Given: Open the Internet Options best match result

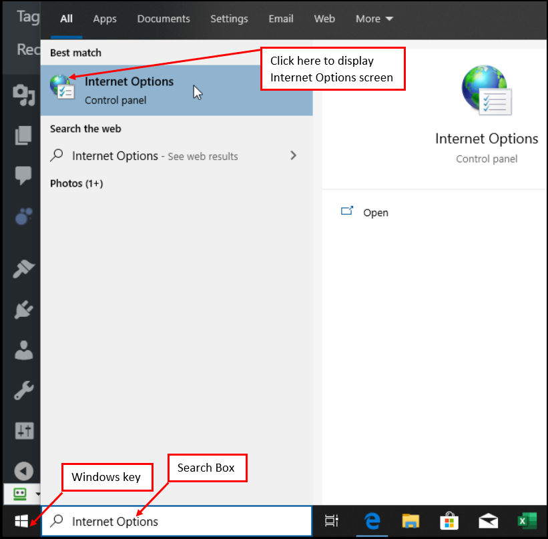Looking at the screenshot, I should point(176,91).
